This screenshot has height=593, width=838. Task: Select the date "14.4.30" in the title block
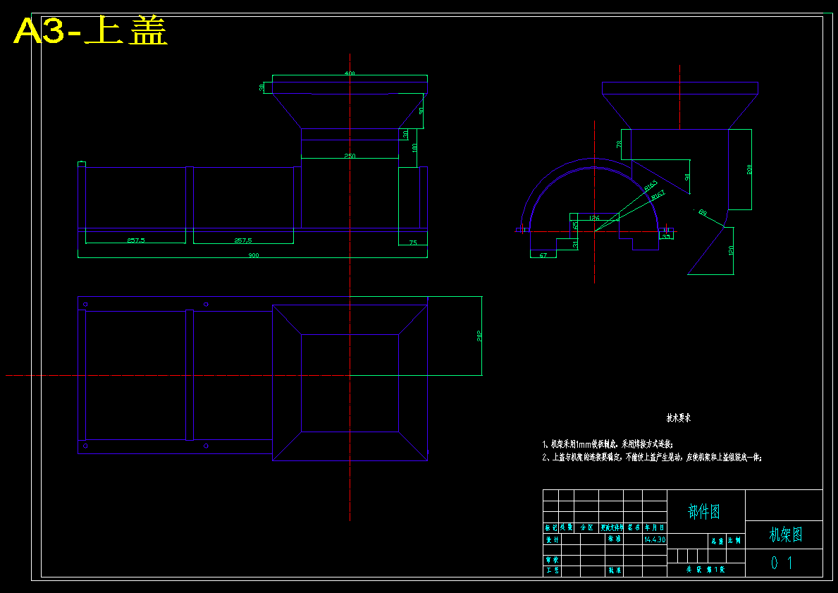pos(655,539)
